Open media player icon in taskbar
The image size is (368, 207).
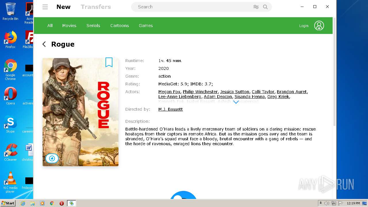point(42,203)
